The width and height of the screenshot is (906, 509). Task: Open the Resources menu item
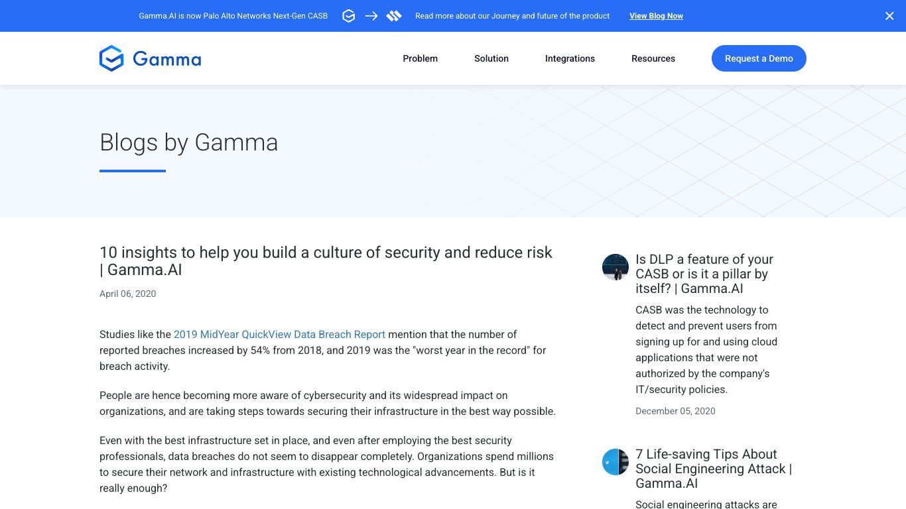(x=653, y=58)
